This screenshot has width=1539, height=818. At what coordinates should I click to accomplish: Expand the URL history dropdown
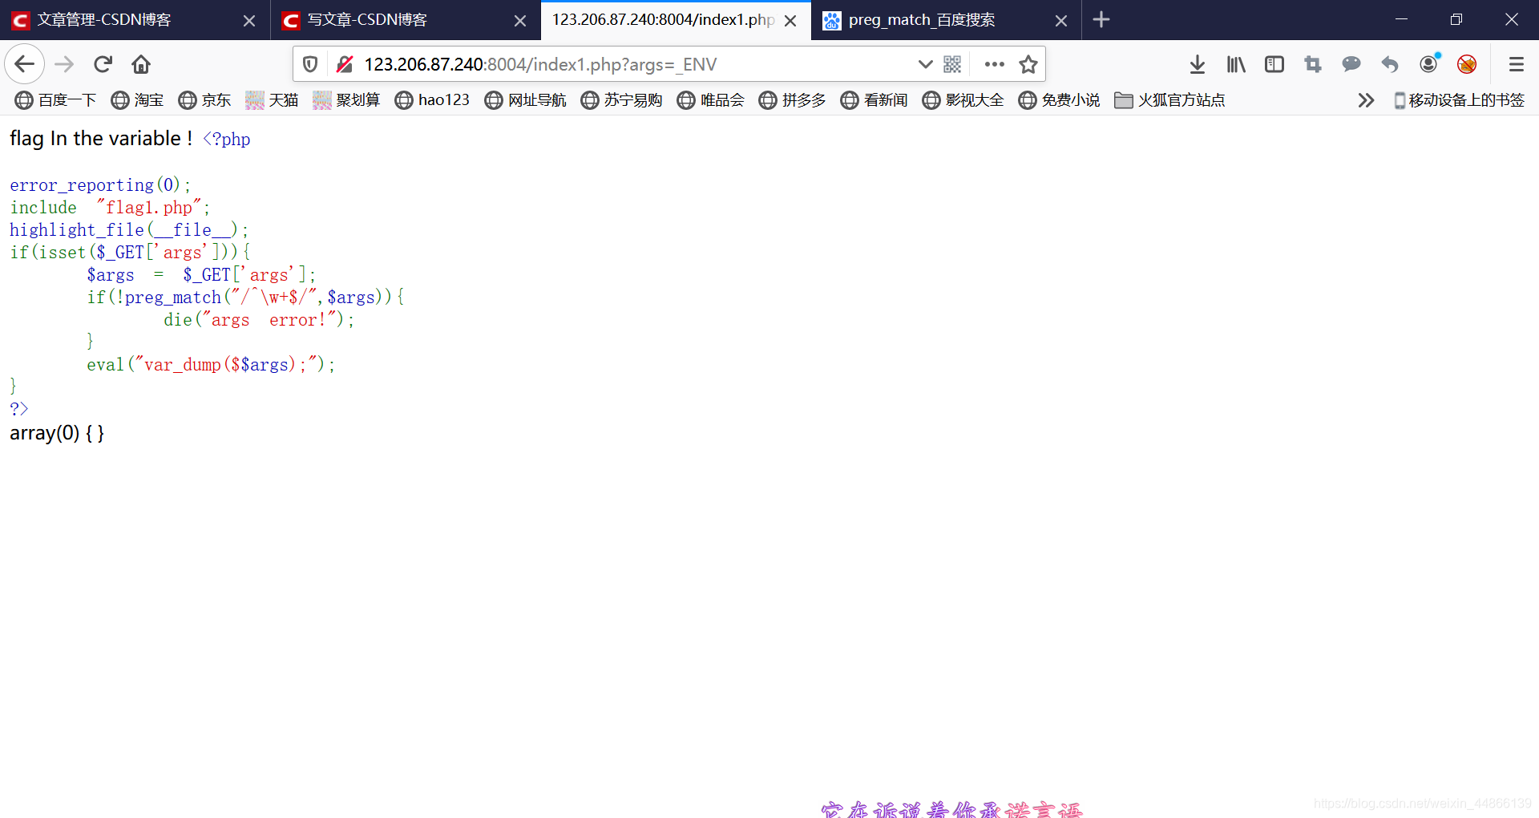point(925,64)
